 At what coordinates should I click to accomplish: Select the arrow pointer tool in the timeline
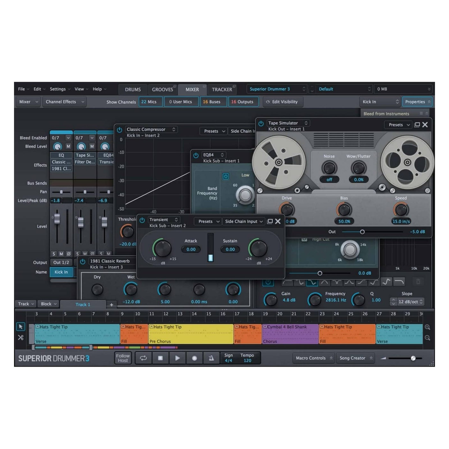pyautogui.click(x=21, y=327)
